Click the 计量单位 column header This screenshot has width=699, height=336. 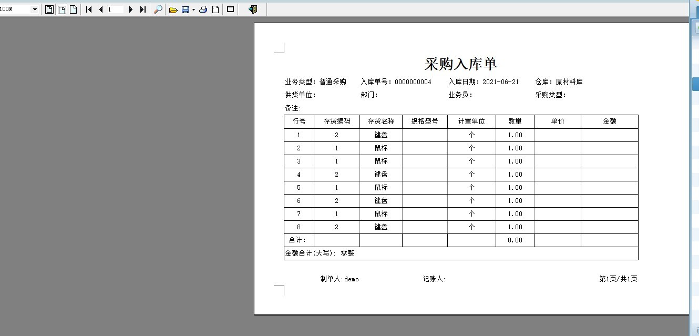point(471,121)
